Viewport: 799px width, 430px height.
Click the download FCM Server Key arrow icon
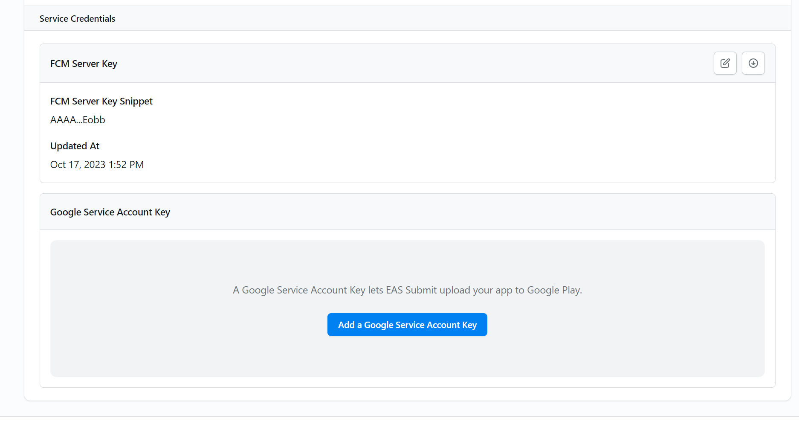pyautogui.click(x=753, y=63)
